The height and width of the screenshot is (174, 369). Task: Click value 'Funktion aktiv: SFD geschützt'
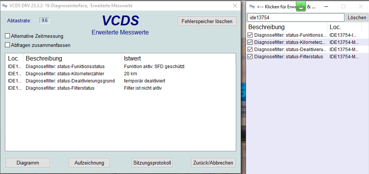coord(154,67)
